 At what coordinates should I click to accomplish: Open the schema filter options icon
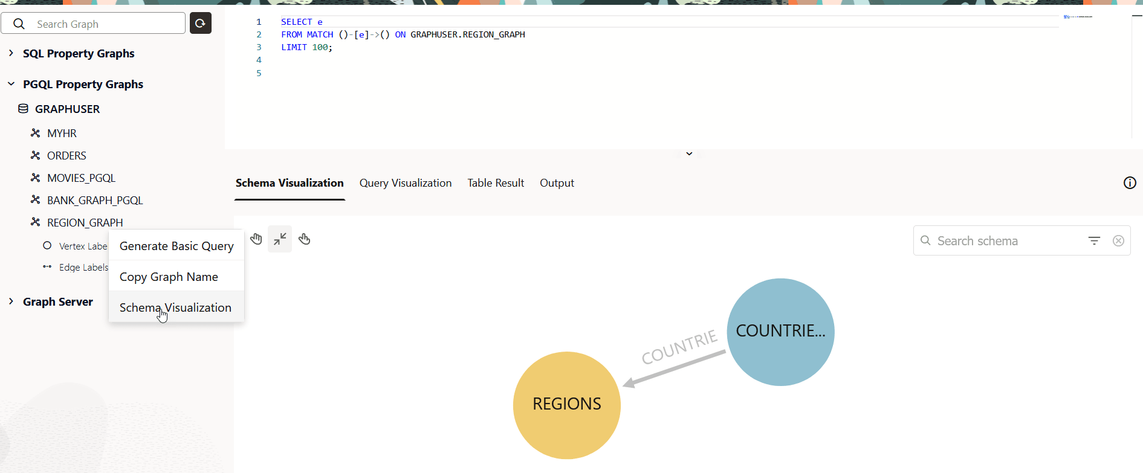1094,240
